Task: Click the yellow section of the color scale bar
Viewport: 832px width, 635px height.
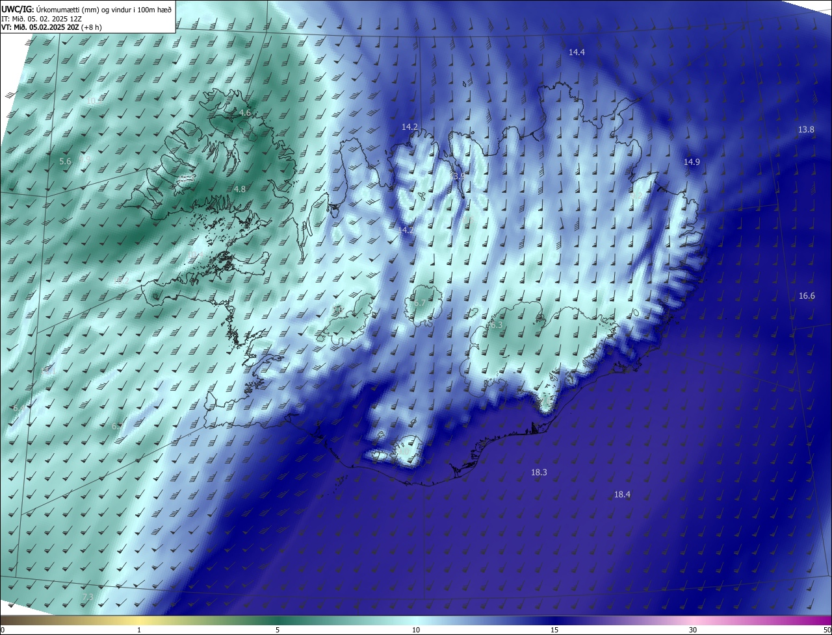Action: coord(140,621)
